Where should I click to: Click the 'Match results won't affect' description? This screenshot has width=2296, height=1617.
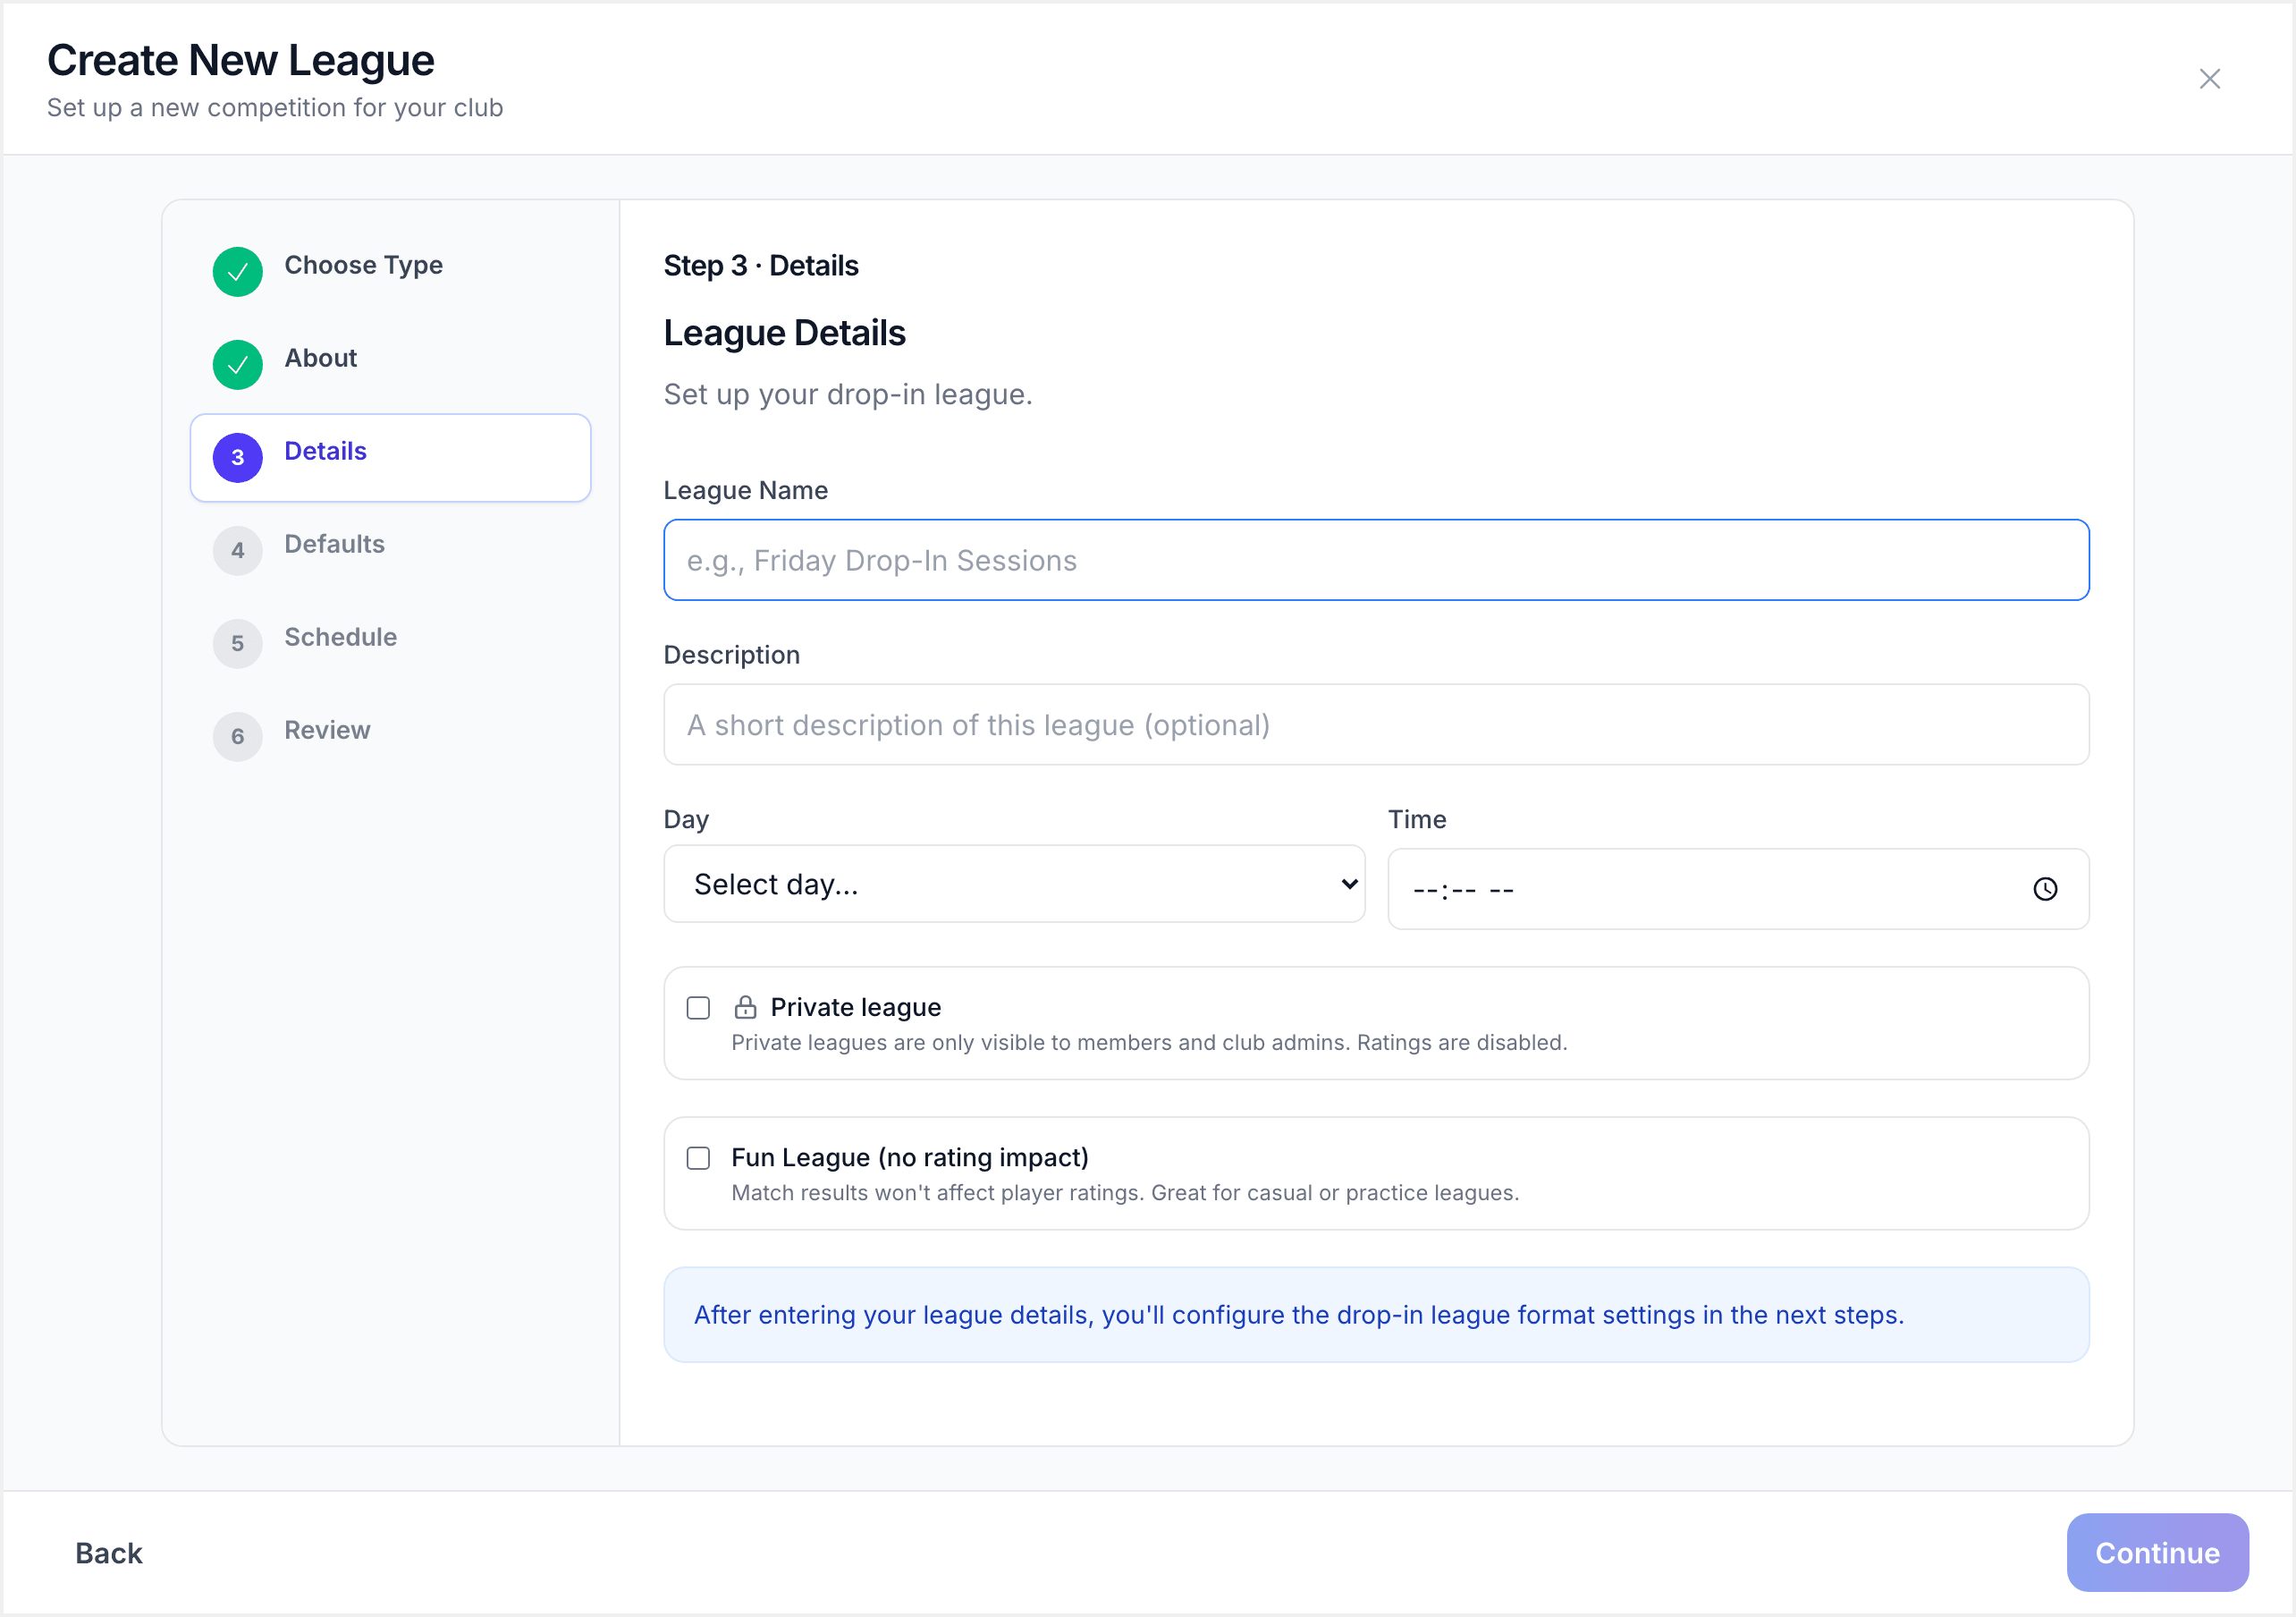click(1125, 1193)
